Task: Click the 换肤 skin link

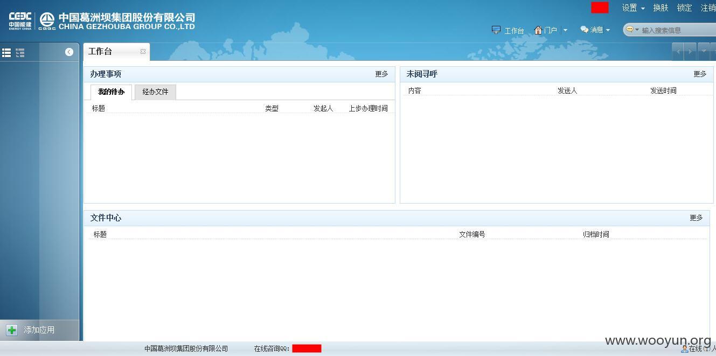Action: 661,8
